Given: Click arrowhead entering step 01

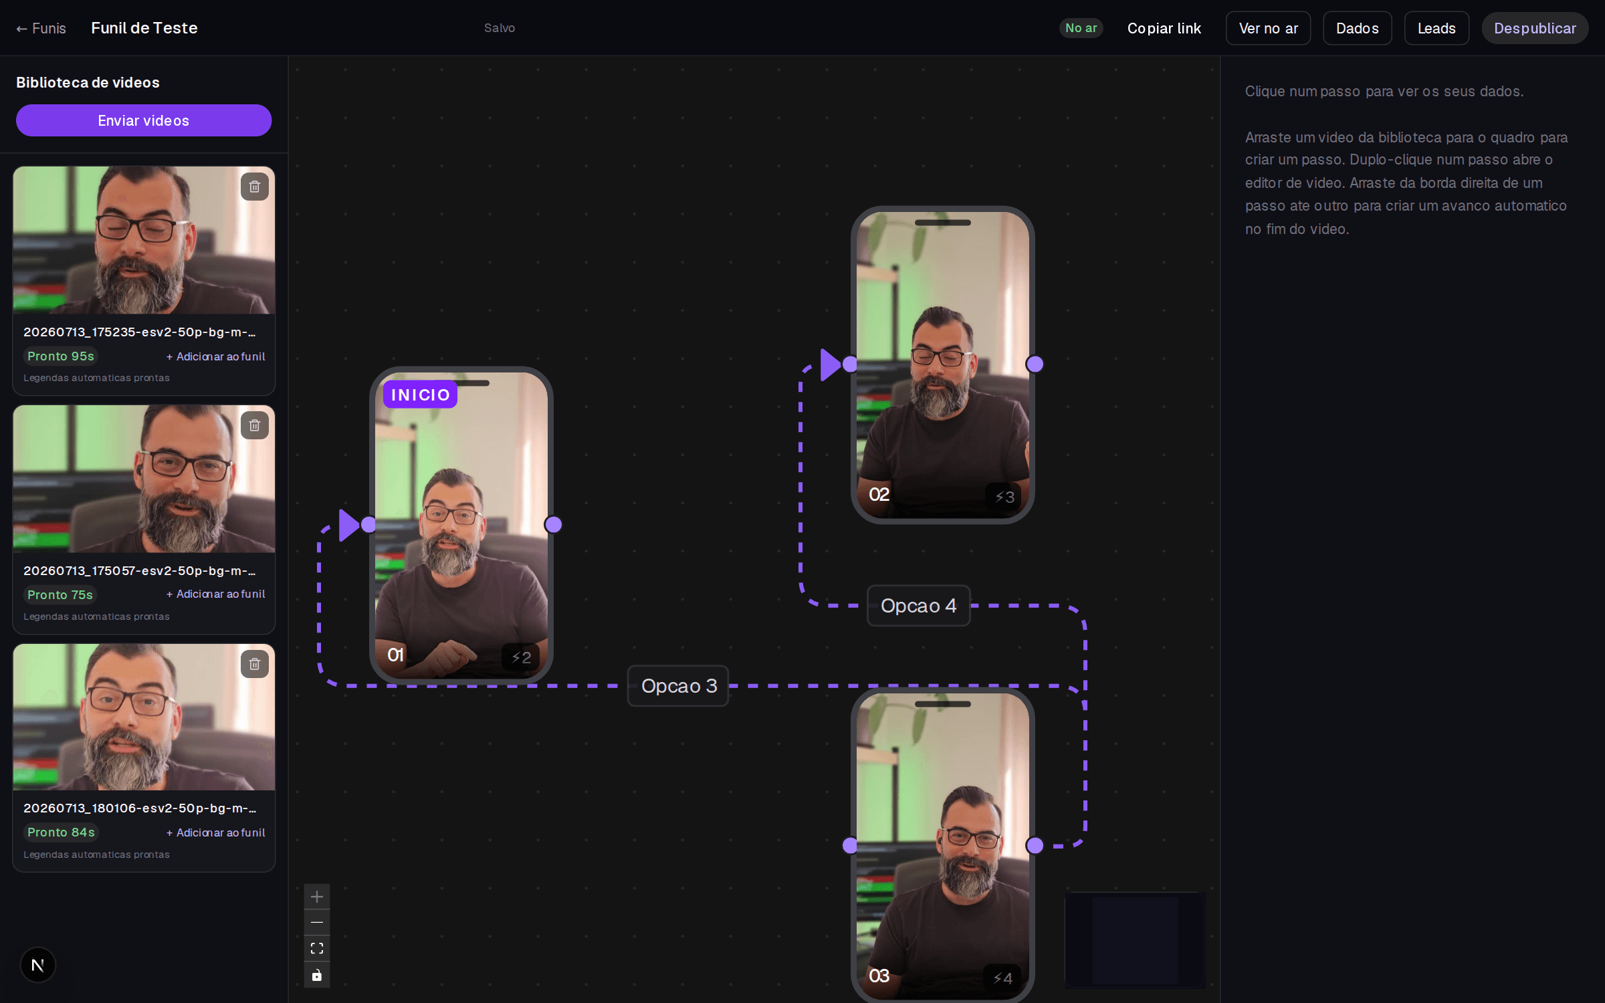Looking at the screenshot, I should (x=348, y=525).
